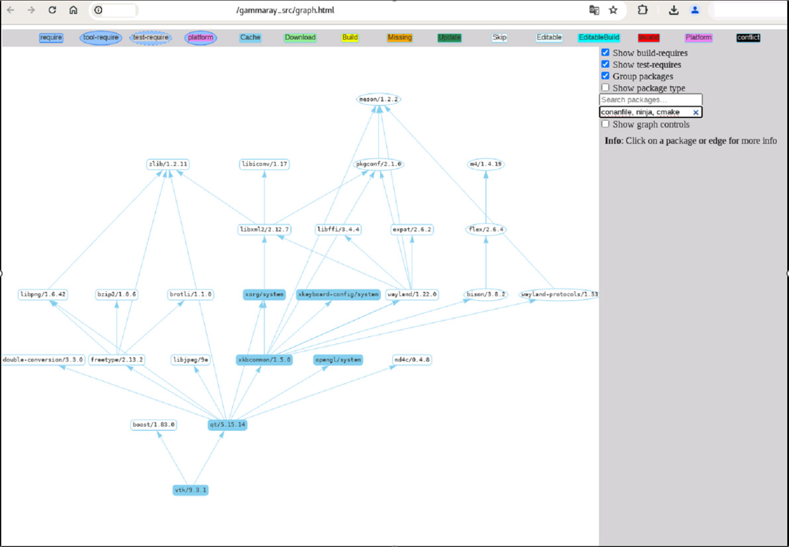Select the bzip2/1.0.6 node

click(x=117, y=294)
